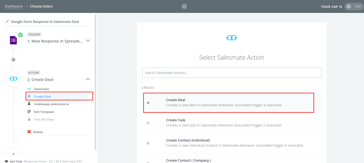364x163 pixels.
Task: Open the Edit Template sub-step
Action: (44, 112)
